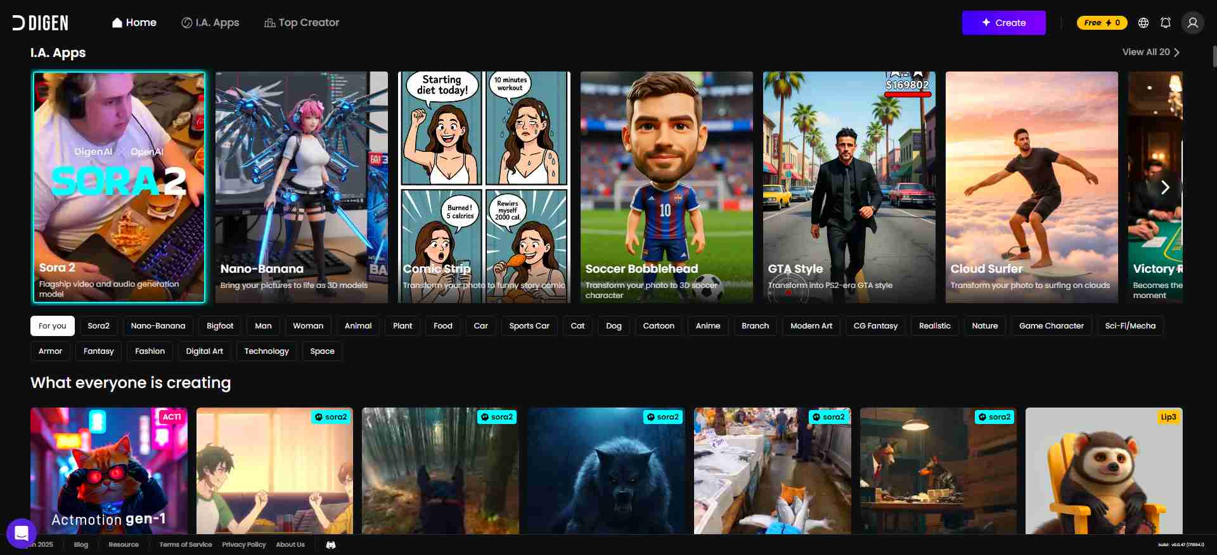Open the user profile avatar icon

click(x=1192, y=23)
